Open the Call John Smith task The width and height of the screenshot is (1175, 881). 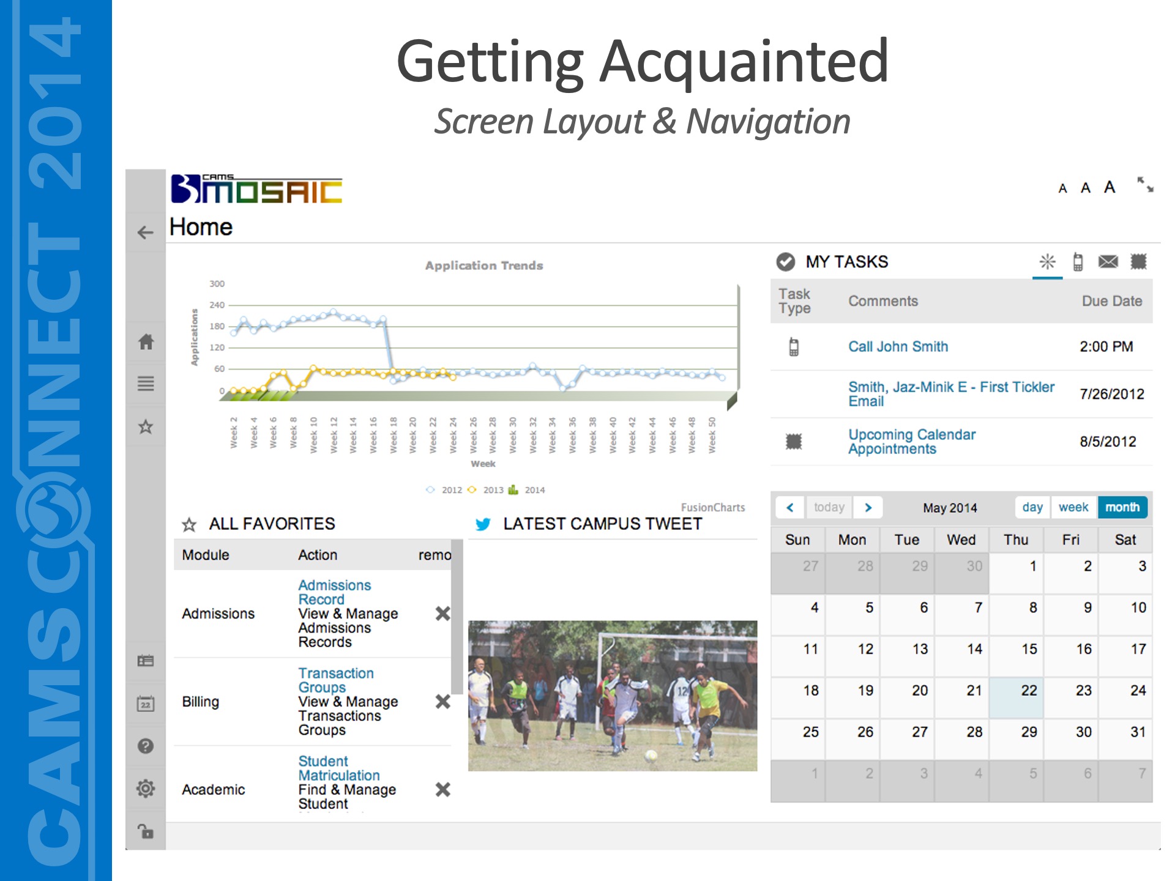coord(898,346)
